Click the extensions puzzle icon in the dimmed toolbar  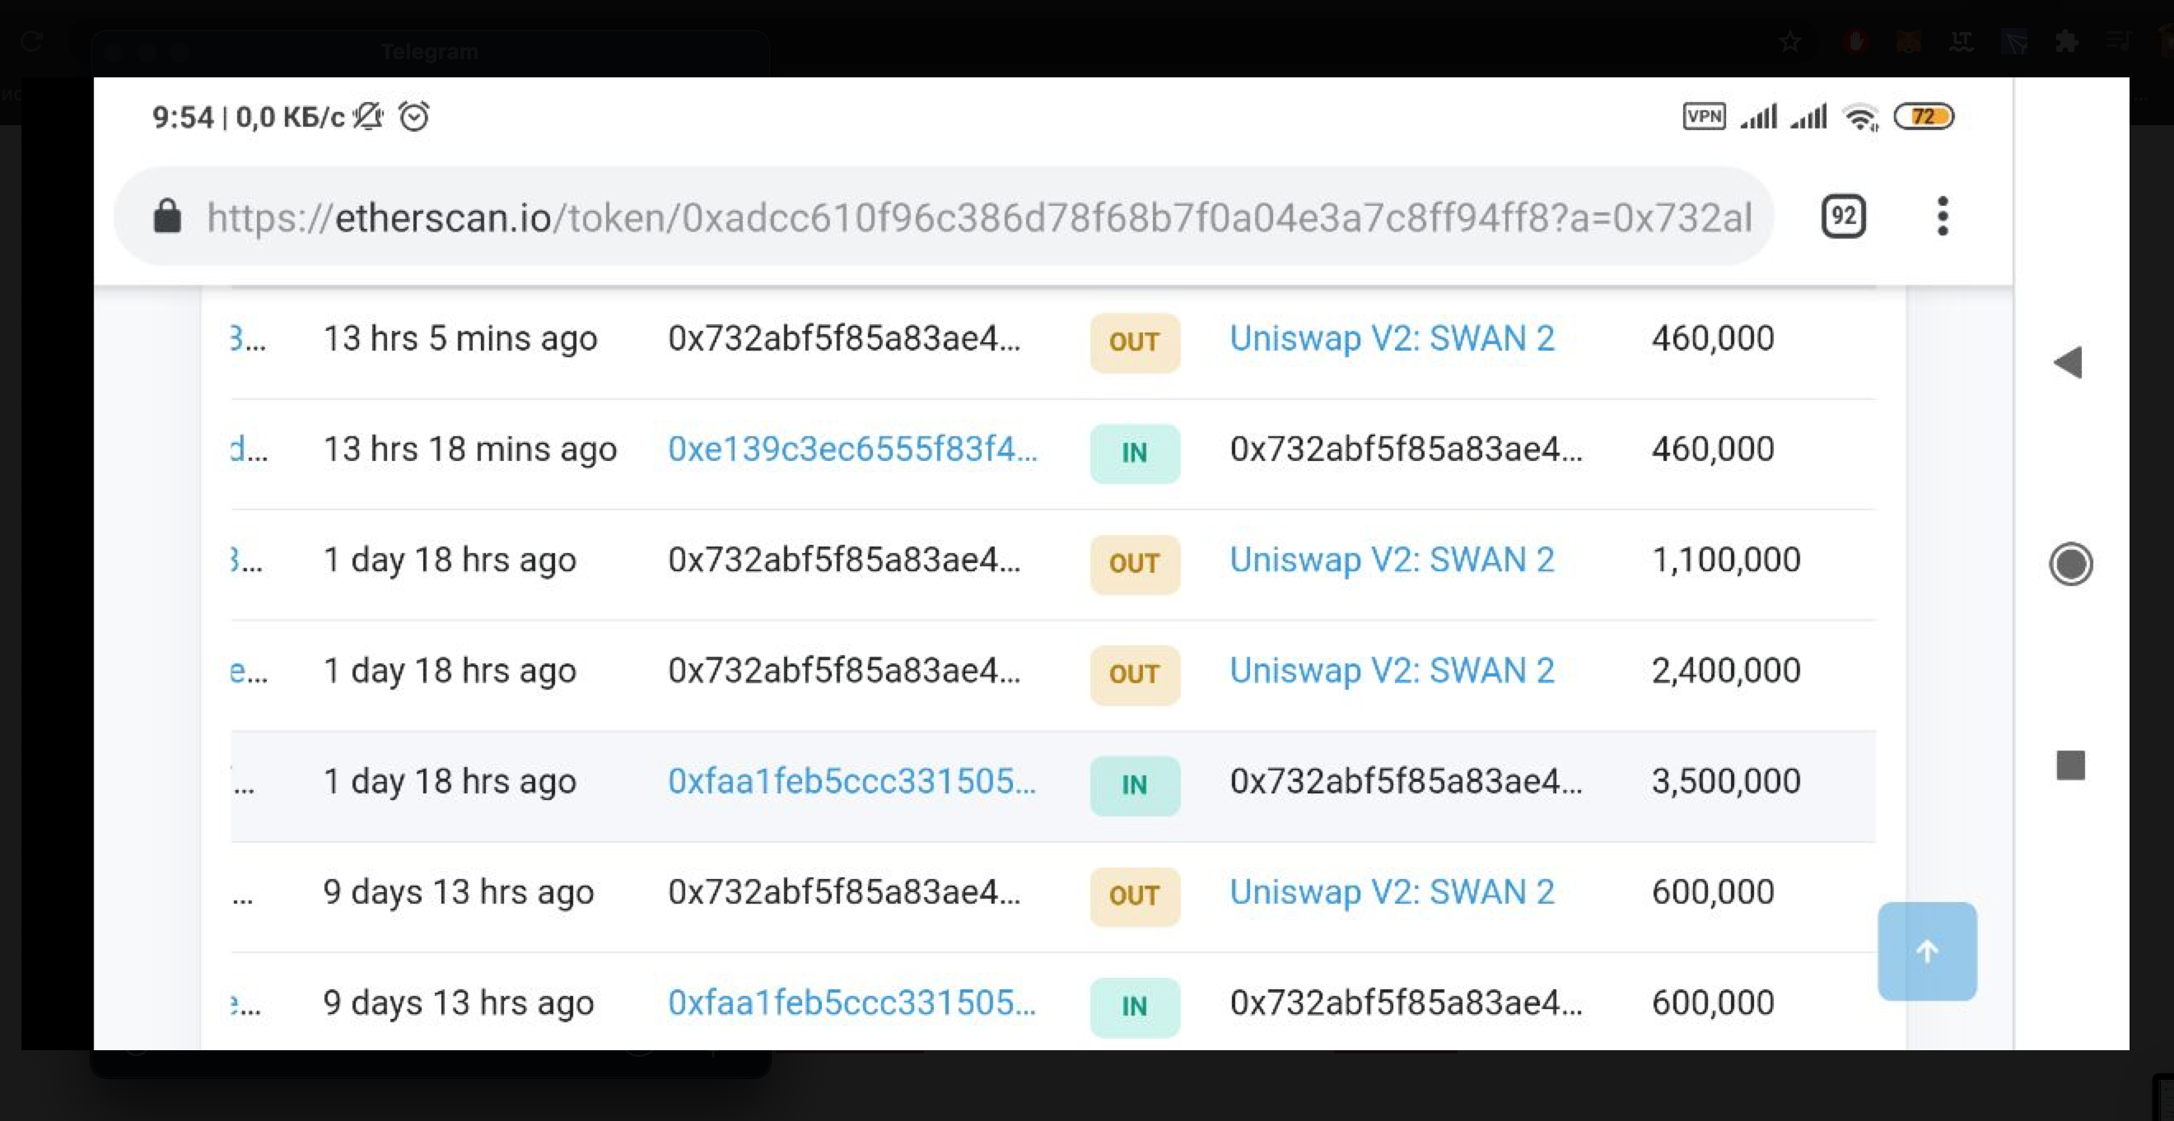(2066, 41)
